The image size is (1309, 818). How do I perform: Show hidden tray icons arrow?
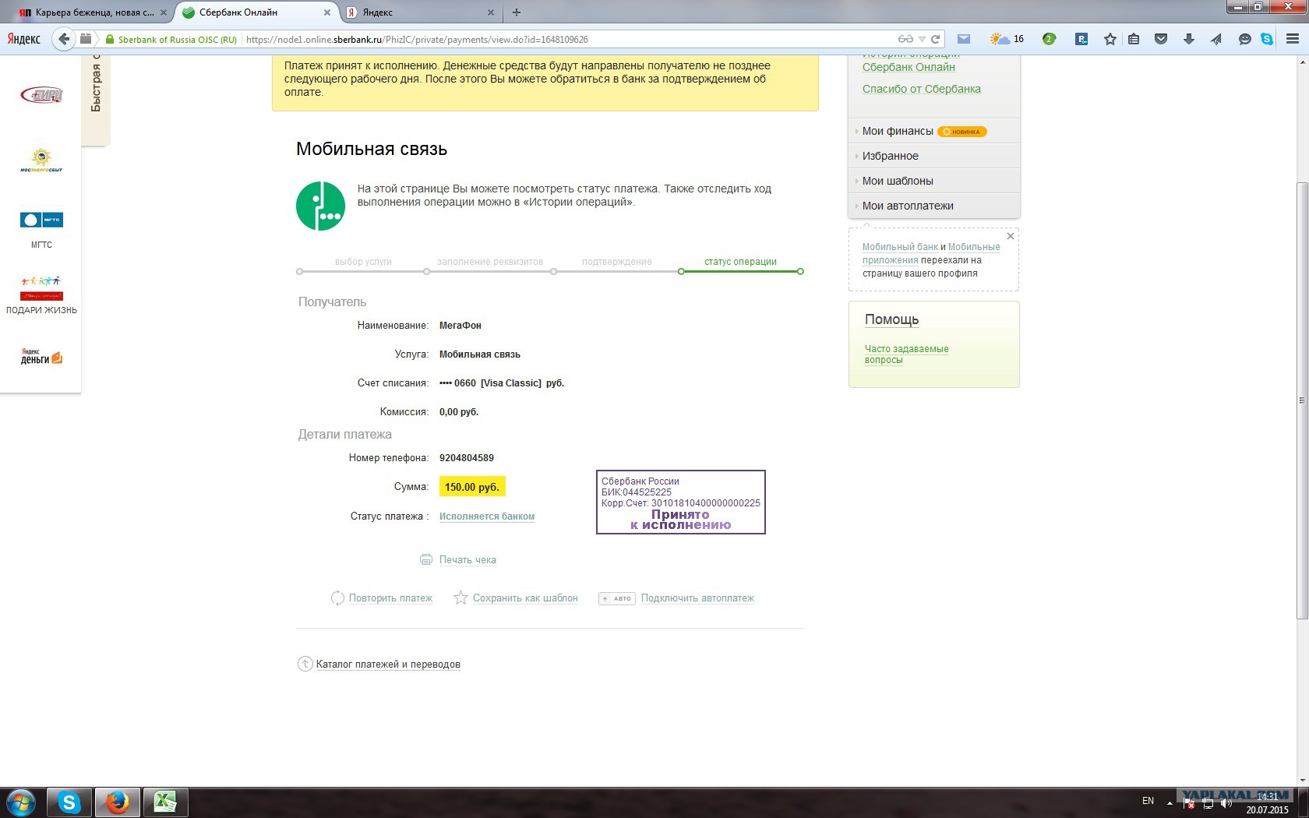[1170, 802]
